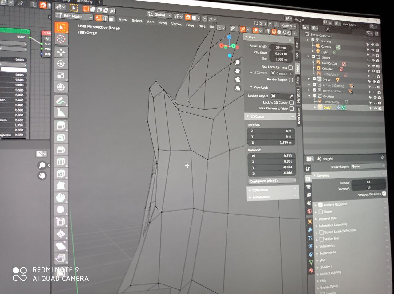The height and width of the screenshot is (294, 394).
Task: Select the Bevel tool
Action: [61, 150]
